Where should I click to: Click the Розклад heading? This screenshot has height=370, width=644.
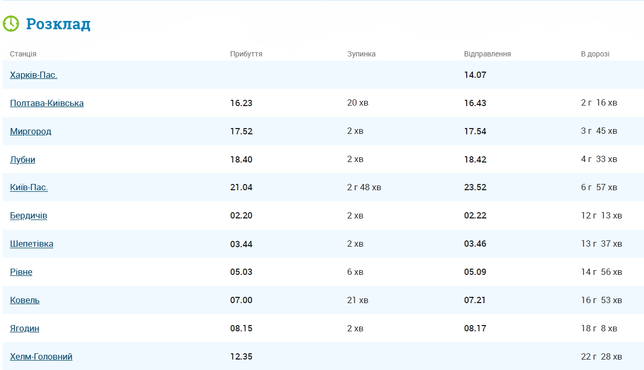(x=58, y=24)
